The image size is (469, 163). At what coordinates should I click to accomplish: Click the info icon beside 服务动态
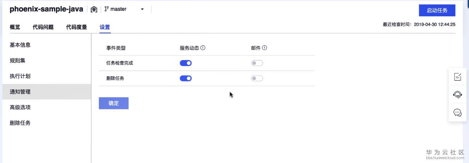[203, 48]
